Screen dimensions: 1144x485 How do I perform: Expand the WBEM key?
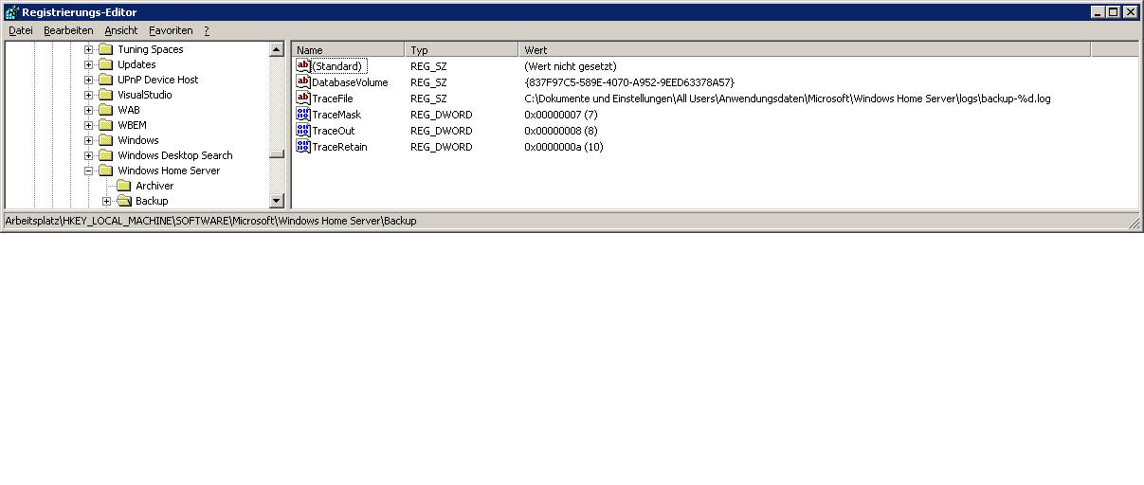coord(89,125)
